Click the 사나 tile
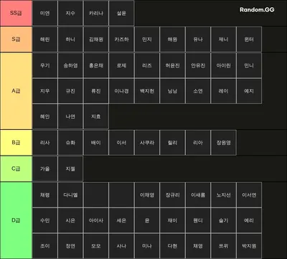Image resolution: width=287 pixels, height=259 pixels. pyautogui.click(x=121, y=246)
